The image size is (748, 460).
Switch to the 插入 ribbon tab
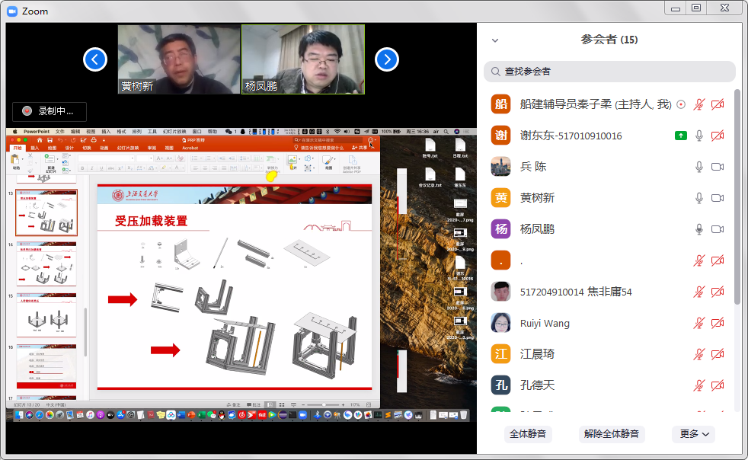click(34, 149)
